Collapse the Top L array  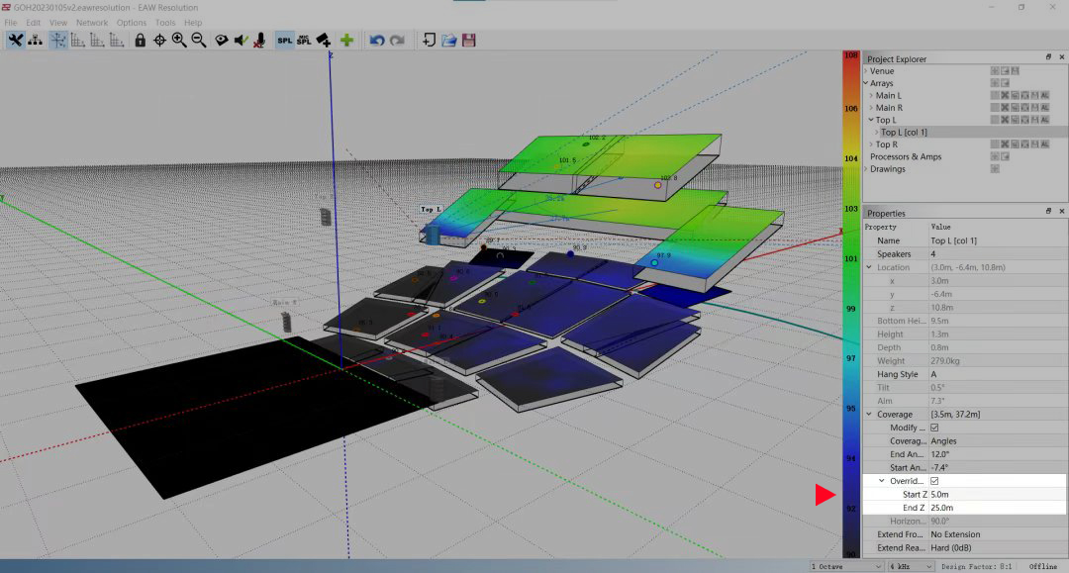(871, 120)
